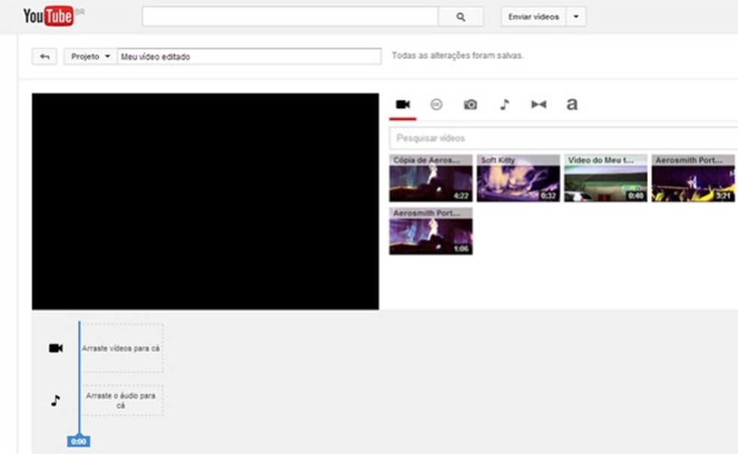Expand the arrow beside Enviar vídeos
This screenshot has height=454, width=738.
576,17
